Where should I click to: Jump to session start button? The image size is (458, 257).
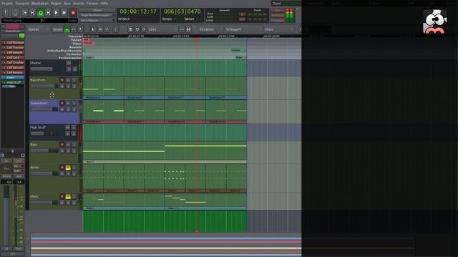25,13
